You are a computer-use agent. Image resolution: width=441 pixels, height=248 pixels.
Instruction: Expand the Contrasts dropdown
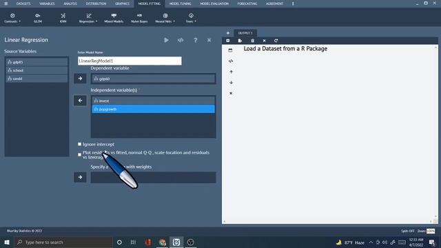(12, 18)
